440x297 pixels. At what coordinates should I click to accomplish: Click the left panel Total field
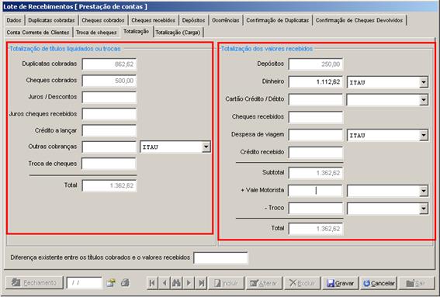(x=109, y=185)
